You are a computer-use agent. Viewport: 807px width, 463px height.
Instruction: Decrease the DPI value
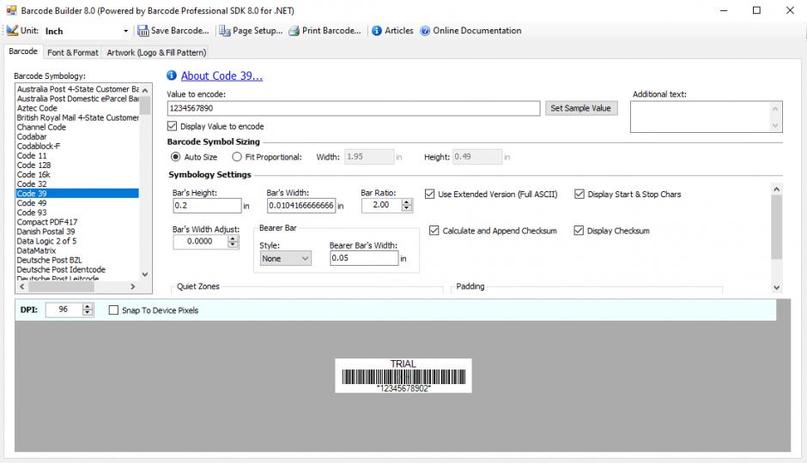[x=88, y=313]
